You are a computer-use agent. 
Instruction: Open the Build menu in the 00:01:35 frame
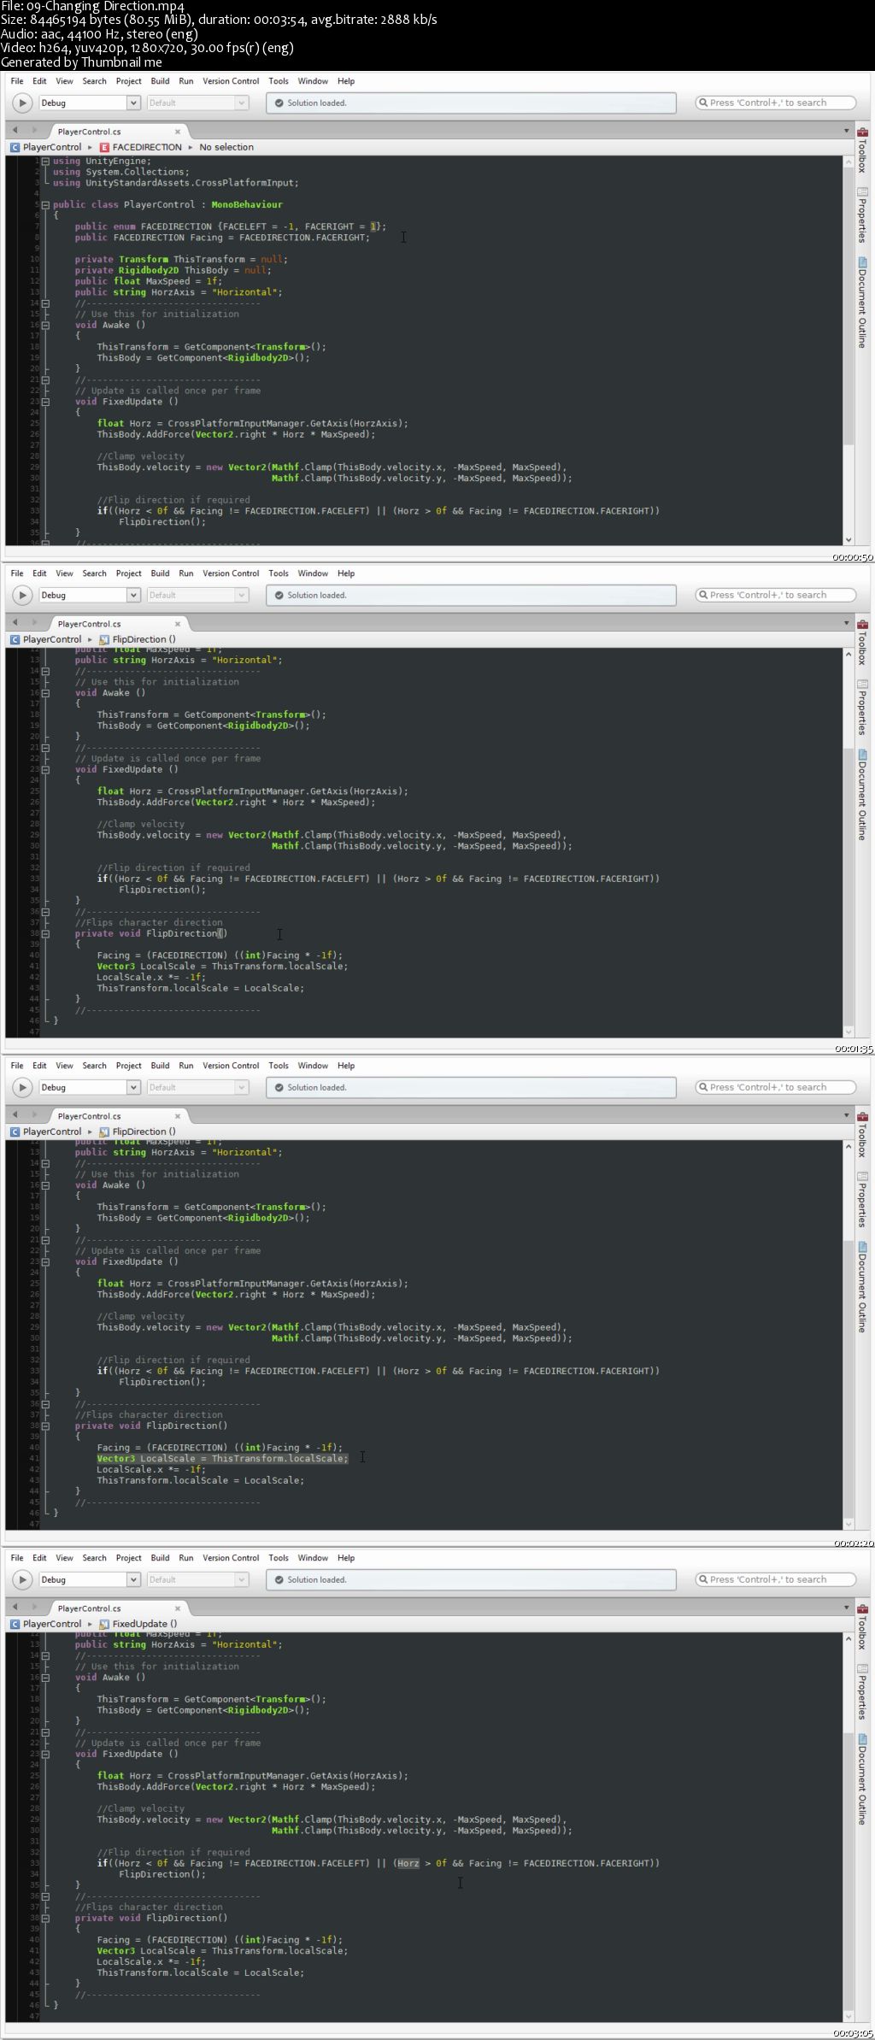(x=160, y=573)
